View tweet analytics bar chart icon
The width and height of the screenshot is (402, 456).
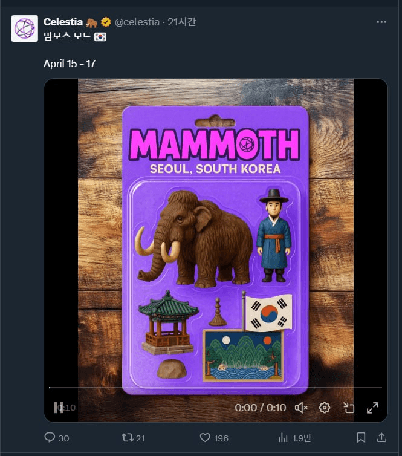[282, 437]
